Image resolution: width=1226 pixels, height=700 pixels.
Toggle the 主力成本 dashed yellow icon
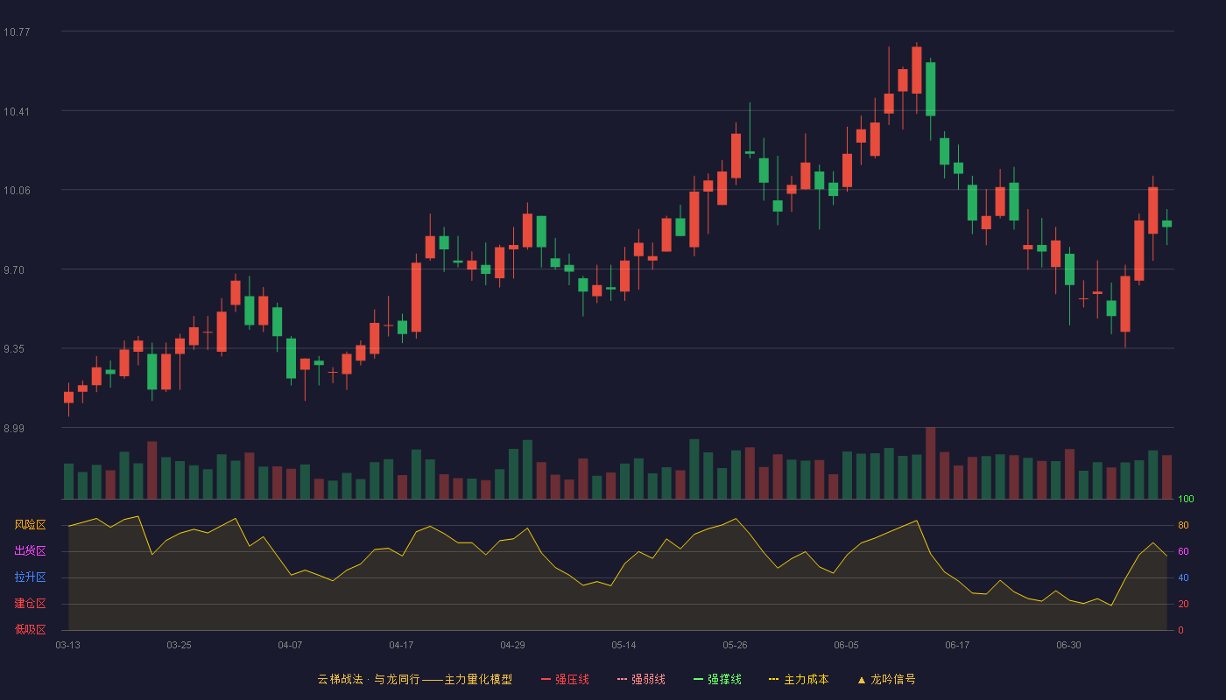[774, 679]
